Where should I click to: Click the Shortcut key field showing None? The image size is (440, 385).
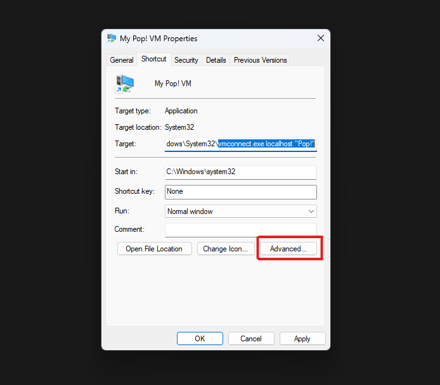241,192
